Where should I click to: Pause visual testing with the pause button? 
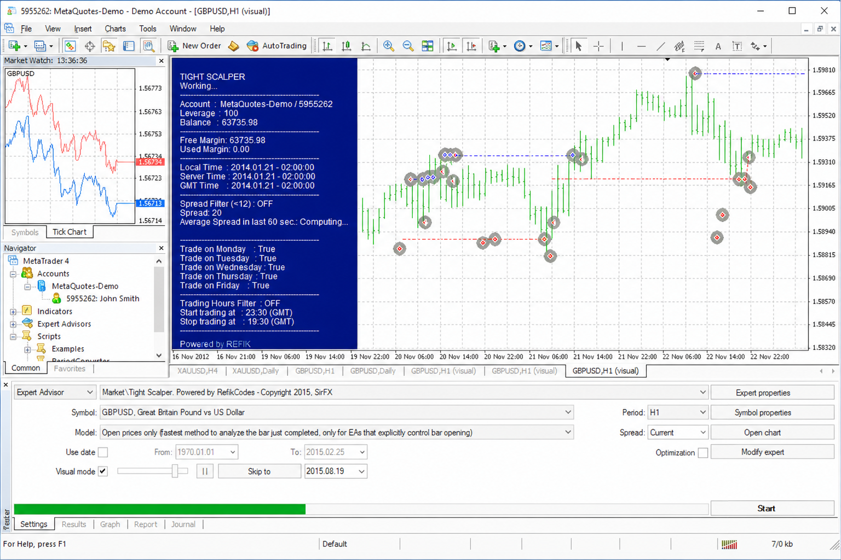pos(205,471)
